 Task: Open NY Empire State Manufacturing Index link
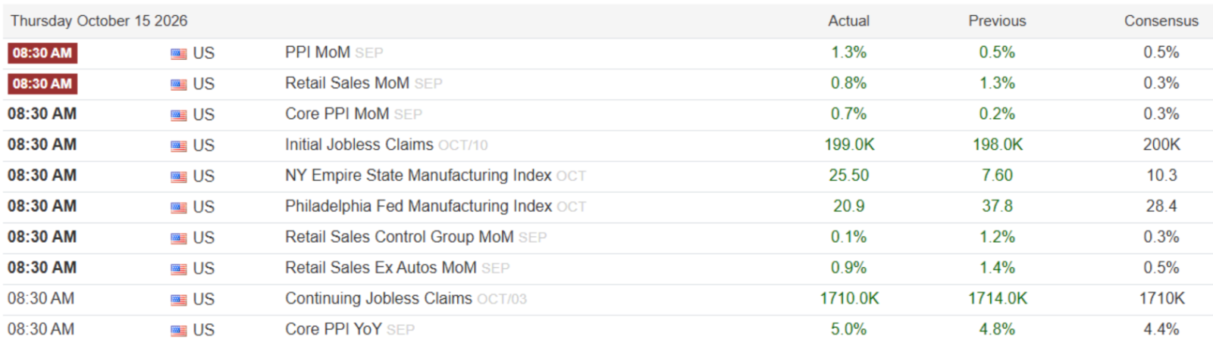(418, 176)
